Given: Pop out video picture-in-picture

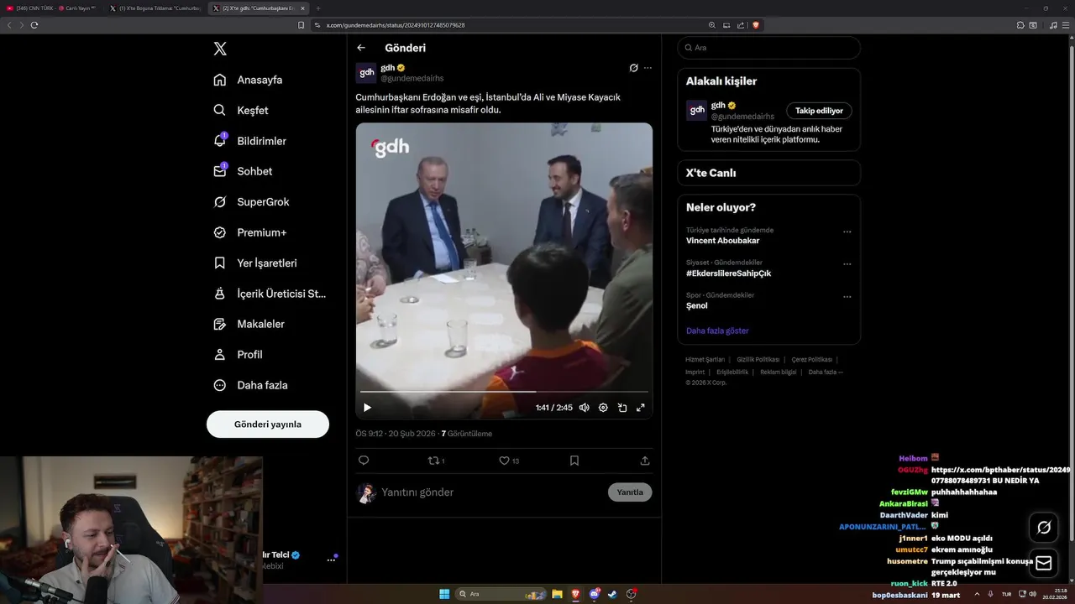Looking at the screenshot, I should click(x=622, y=408).
